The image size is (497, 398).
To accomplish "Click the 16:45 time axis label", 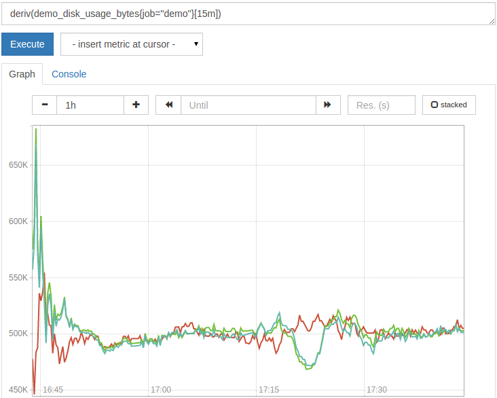I will [x=53, y=389].
